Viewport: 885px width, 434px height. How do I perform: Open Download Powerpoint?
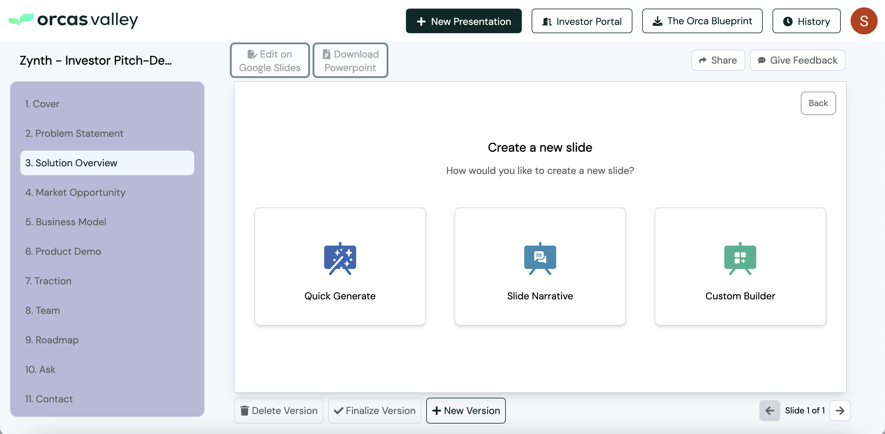[x=350, y=61]
